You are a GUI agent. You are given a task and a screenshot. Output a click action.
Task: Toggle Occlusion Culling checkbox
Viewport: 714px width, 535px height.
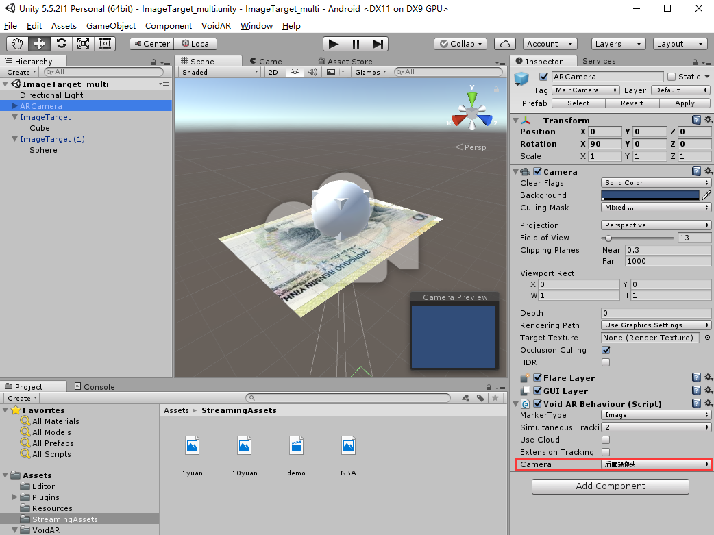606,350
